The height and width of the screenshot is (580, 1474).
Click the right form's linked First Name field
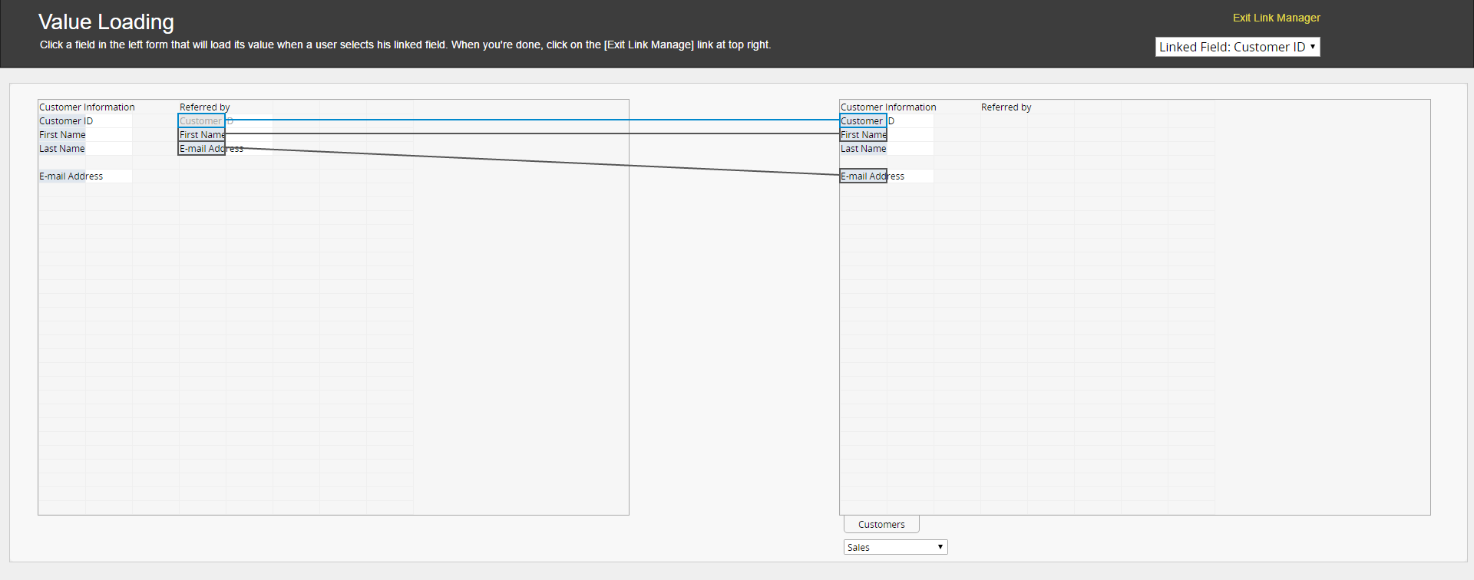pyautogui.click(x=863, y=135)
